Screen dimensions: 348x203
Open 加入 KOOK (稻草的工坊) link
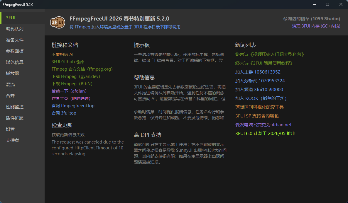pos(261,98)
